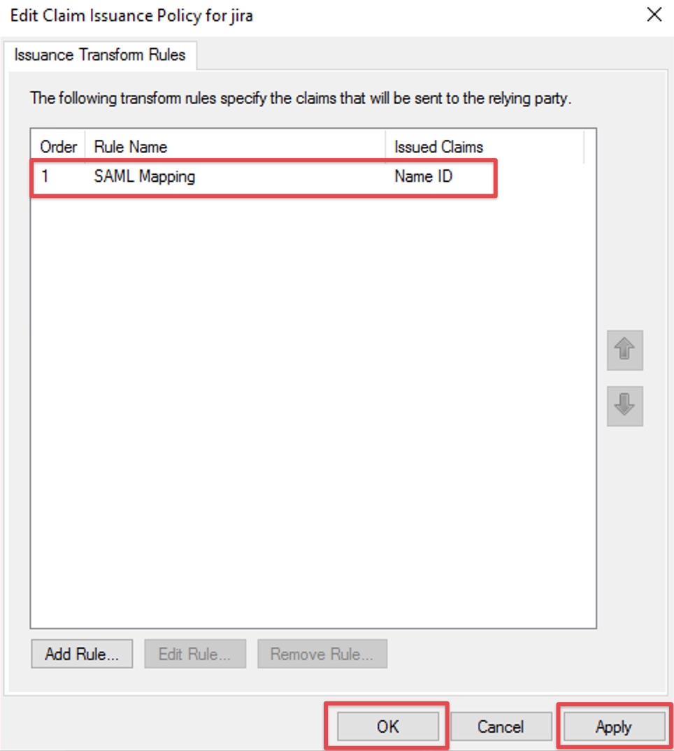Select the SAML Mapping rule name
This screenshot has width=674, height=751.
tap(144, 177)
